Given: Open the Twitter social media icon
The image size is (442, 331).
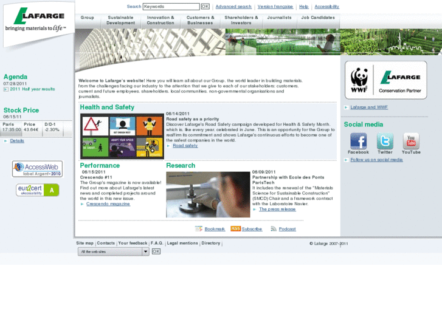Looking at the screenshot, I should click(x=385, y=141).
